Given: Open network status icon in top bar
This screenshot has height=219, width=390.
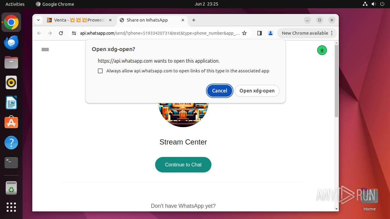Looking at the screenshot, I should tap(365, 4).
